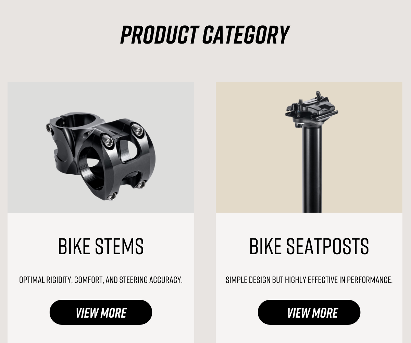Viewport: 411px width, 343px height.
Task: Click the word CATEGORY in the page heading
Action: tap(246, 35)
